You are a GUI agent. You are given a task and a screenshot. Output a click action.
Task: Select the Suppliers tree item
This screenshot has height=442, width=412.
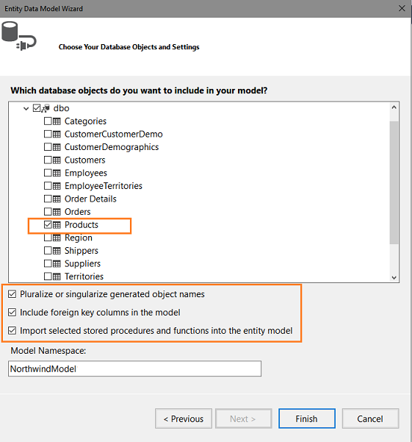point(82,264)
